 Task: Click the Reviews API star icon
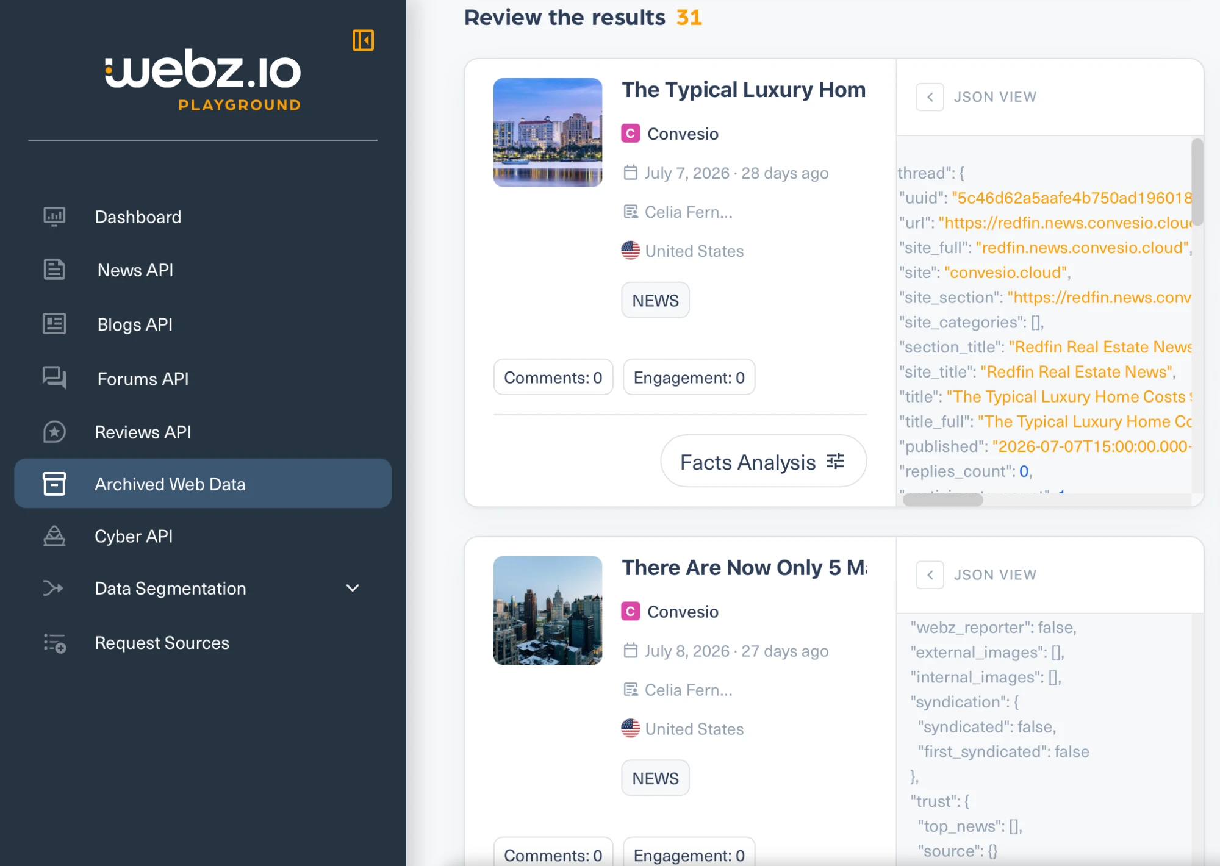pyautogui.click(x=54, y=432)
